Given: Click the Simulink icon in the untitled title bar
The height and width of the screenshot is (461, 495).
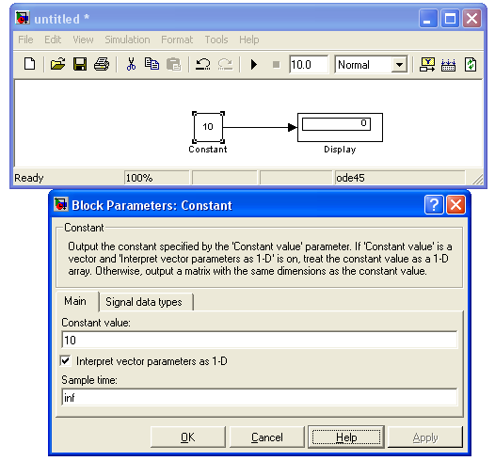Looking at the screenshot, I should pos(23,18).
